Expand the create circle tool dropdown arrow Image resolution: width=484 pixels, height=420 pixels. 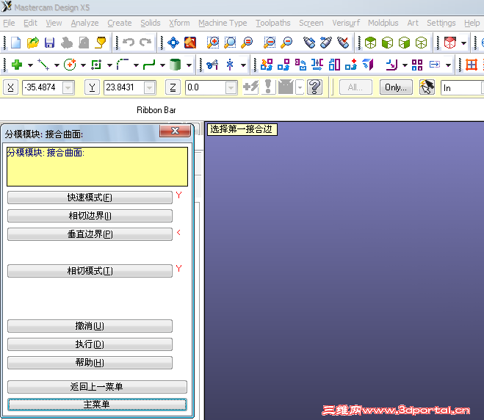(x=83, y=65)
